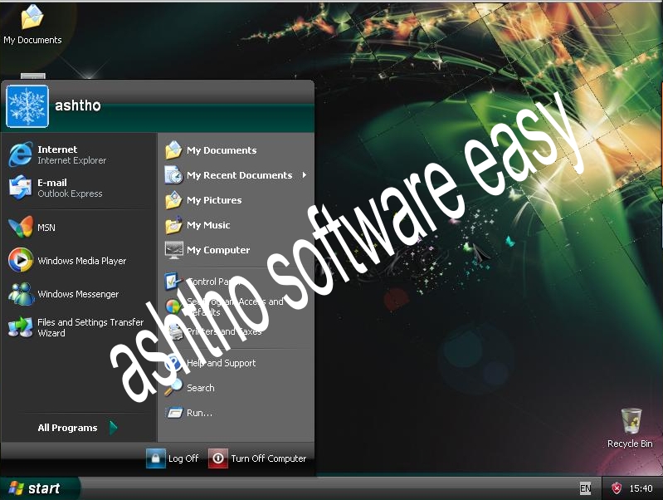This screenshot has height=500, width=663.
Task: Click the Log Off lock icon
Action: coord(156,458)
